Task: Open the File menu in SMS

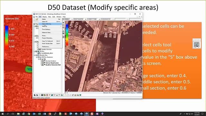Action: click(36, 17)
